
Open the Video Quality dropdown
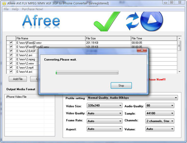point(105,113)
